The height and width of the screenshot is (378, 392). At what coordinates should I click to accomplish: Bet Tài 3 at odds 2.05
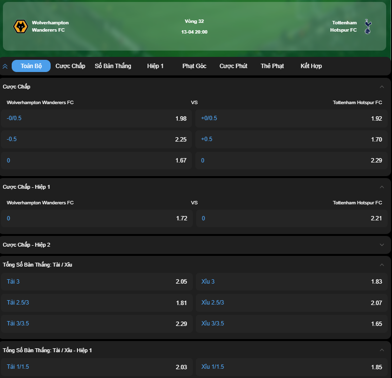(97, 282)
